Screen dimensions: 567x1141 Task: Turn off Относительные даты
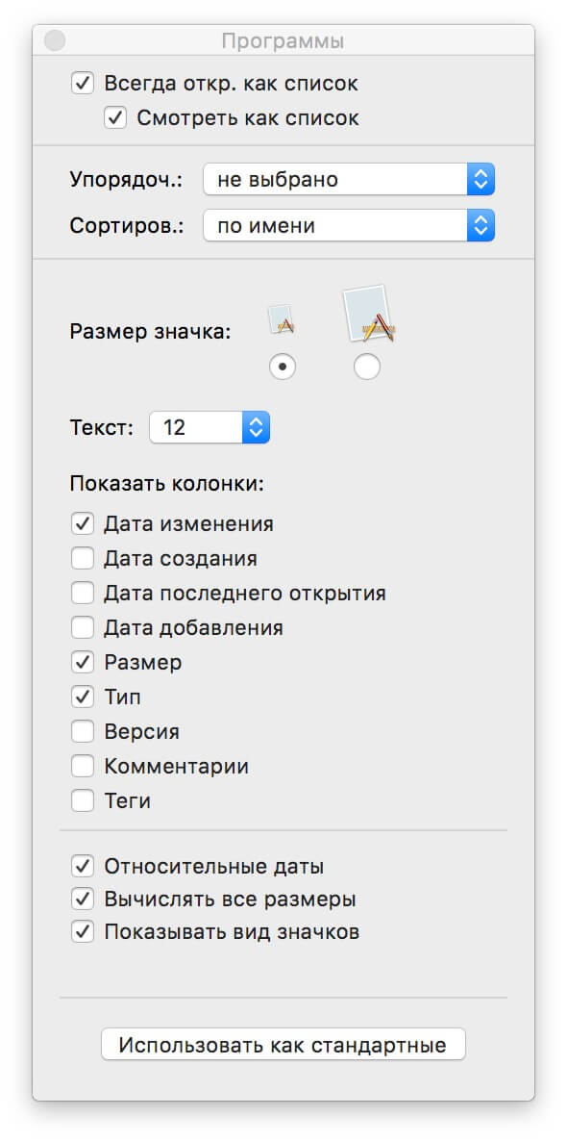coord(83,867)
